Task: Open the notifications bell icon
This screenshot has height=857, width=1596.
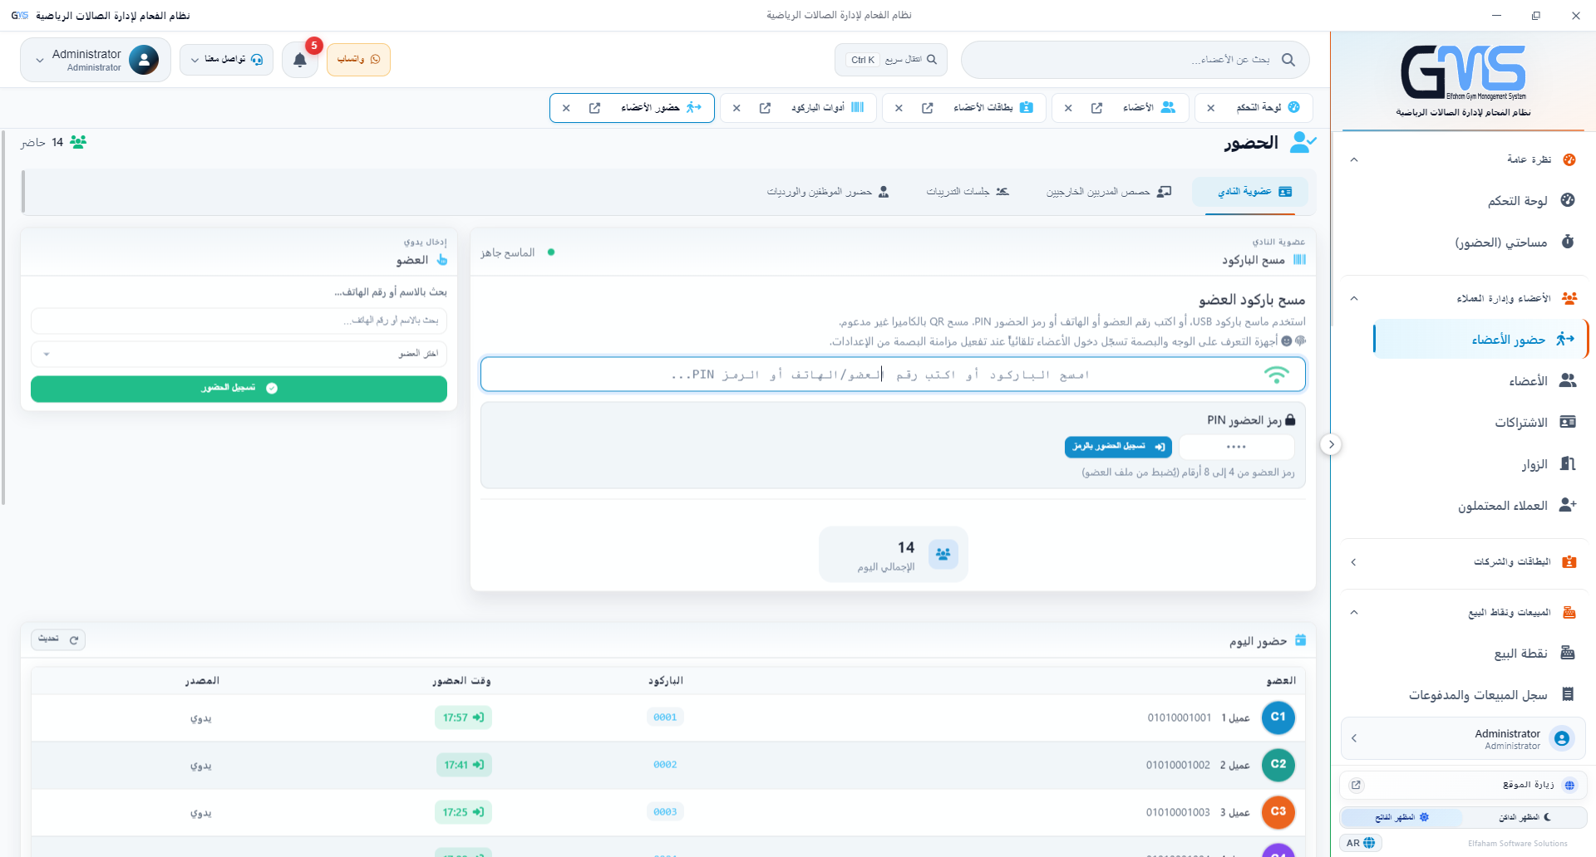Action: click(x=300, y=60)
